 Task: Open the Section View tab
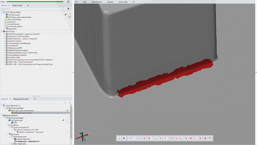click(123, 2)
